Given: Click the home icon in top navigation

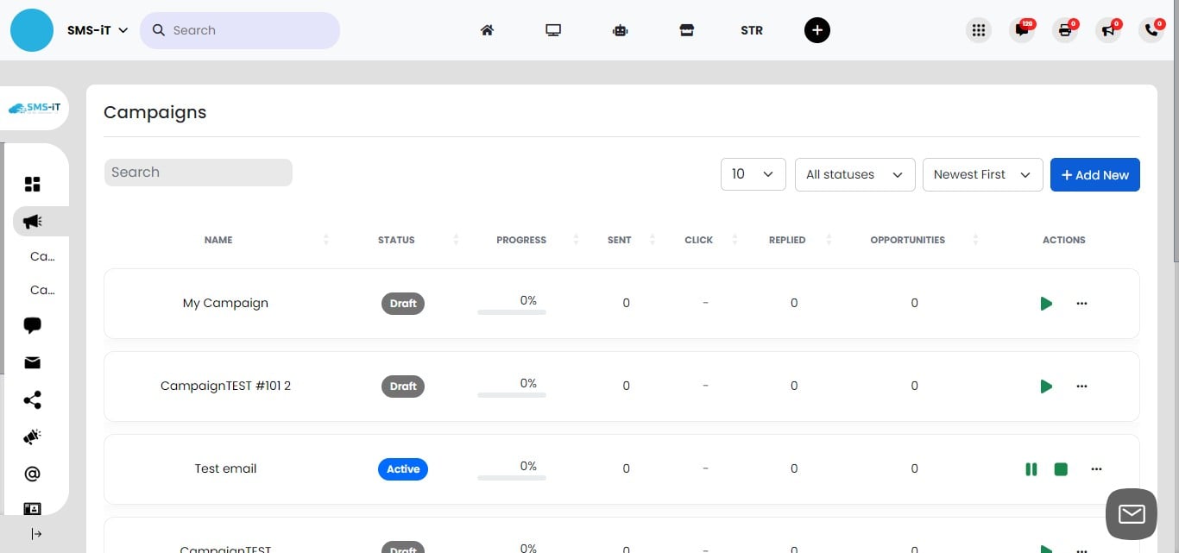Looking at the screenshot, I should point(487,30).
